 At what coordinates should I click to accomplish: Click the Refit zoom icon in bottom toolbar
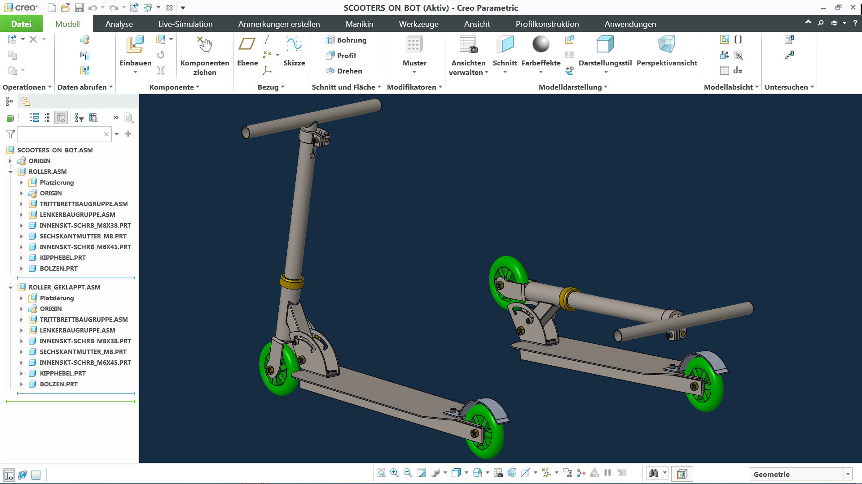pos(381,473)
